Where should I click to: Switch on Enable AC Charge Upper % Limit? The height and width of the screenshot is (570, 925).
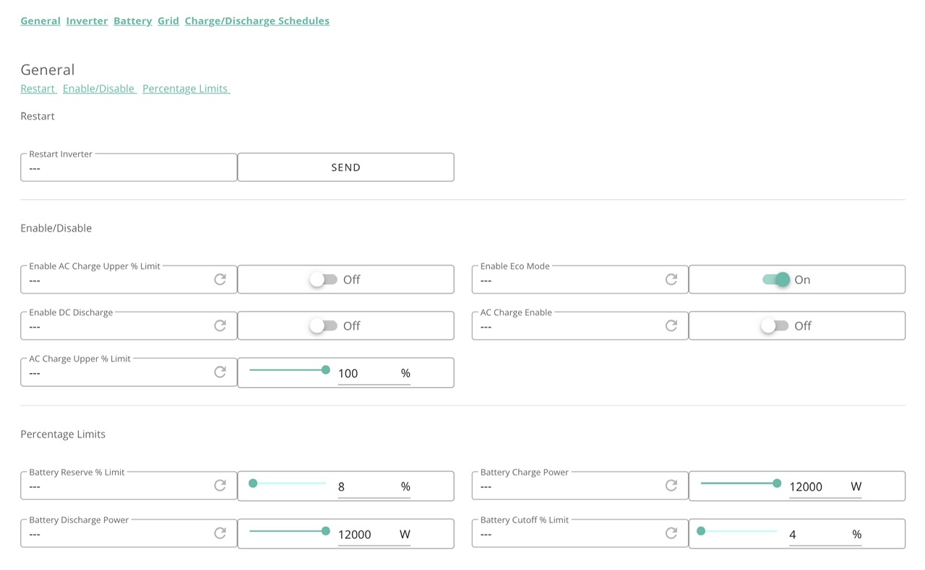pos(323,279)
